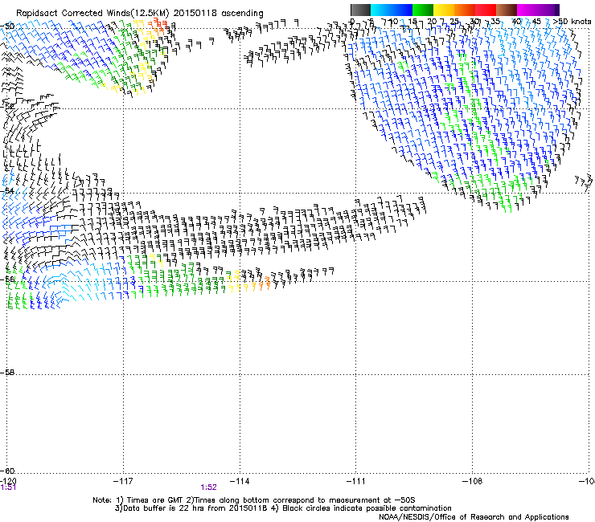Click the '35' legend scale label
The width and height of the screenshot is (595, 522).
point(495,22)
